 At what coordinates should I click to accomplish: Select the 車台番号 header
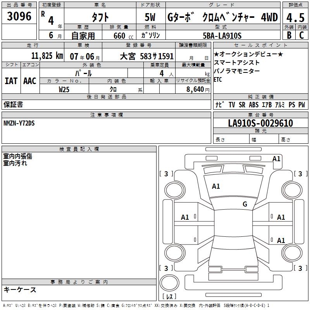(x=260, y=115)
